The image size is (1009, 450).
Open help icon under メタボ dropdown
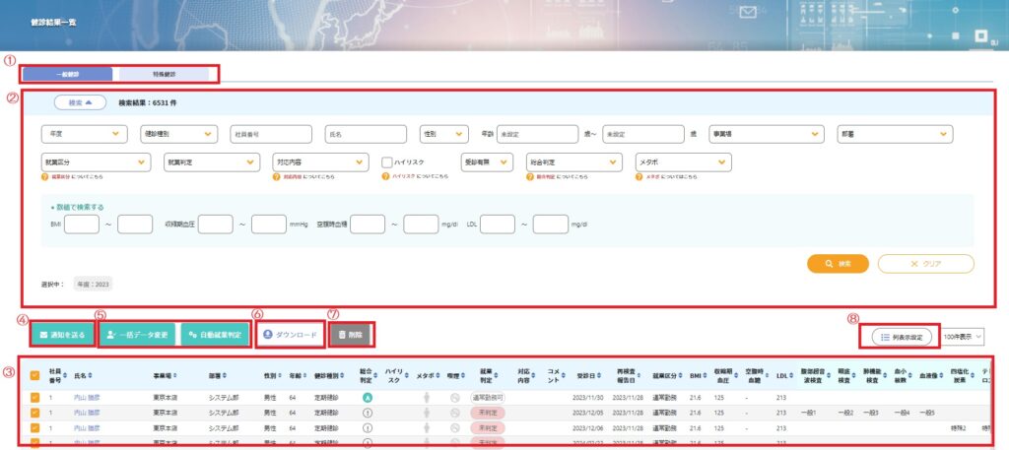pos(639,176)
